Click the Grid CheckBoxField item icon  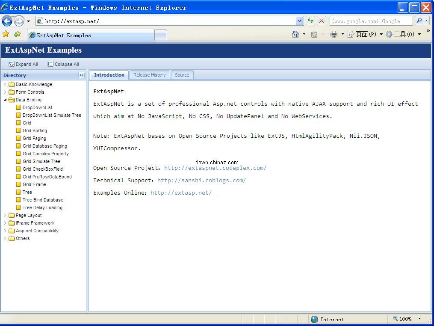coord(18,169)
